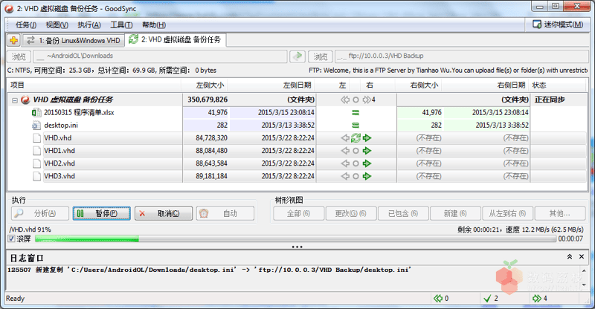Click the left folder path field ~AndroidOL\Downloads
This screenshot has width=595, height=309.
pos(160,56)
